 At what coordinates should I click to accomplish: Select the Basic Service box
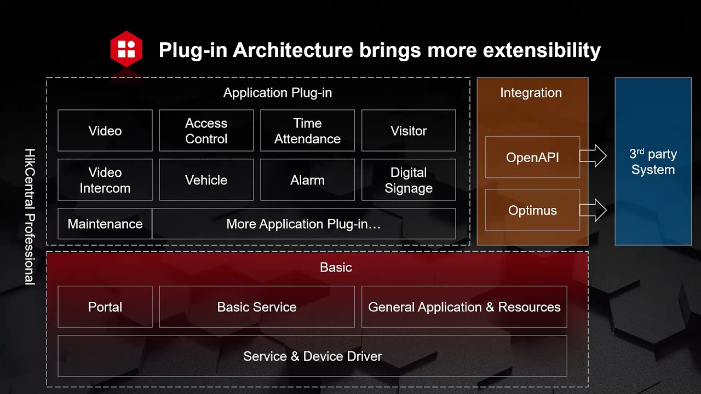click(257, 307)
